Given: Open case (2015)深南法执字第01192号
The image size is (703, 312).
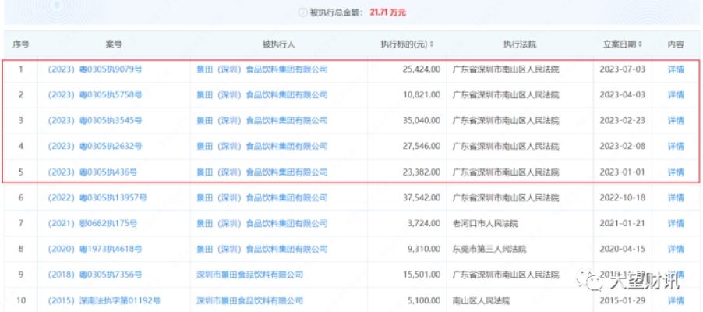Looking at the screenshot, I should point(104,300).
